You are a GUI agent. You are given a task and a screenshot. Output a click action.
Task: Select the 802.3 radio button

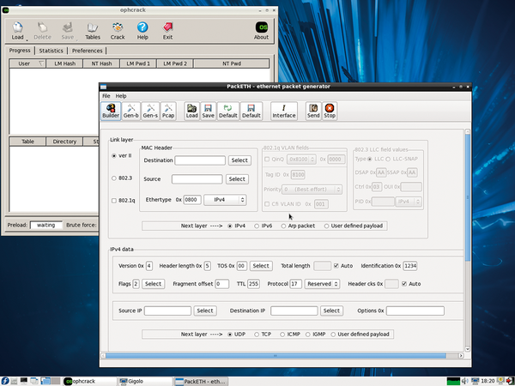click(x=114, y=178)
